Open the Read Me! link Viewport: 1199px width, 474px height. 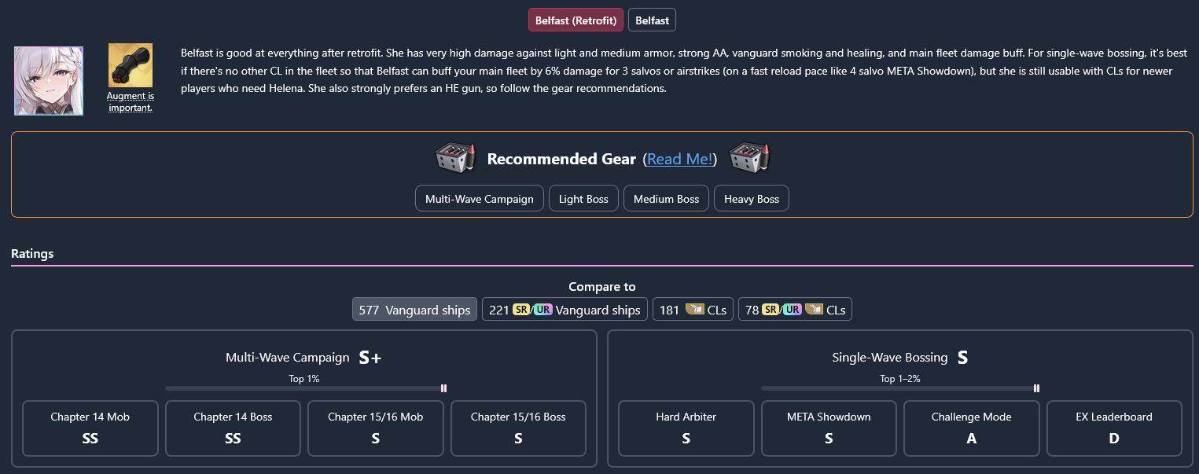pyautogui.click(x=680, y=159)
